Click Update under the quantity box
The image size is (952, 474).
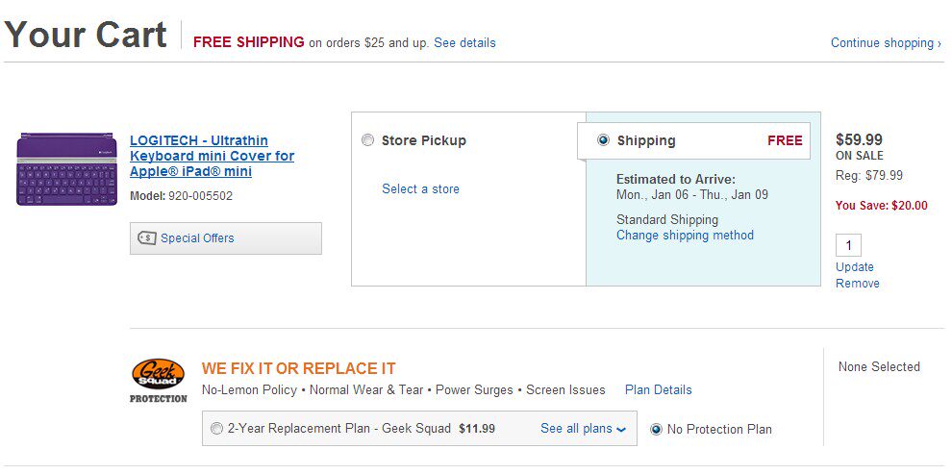(855, 267)
